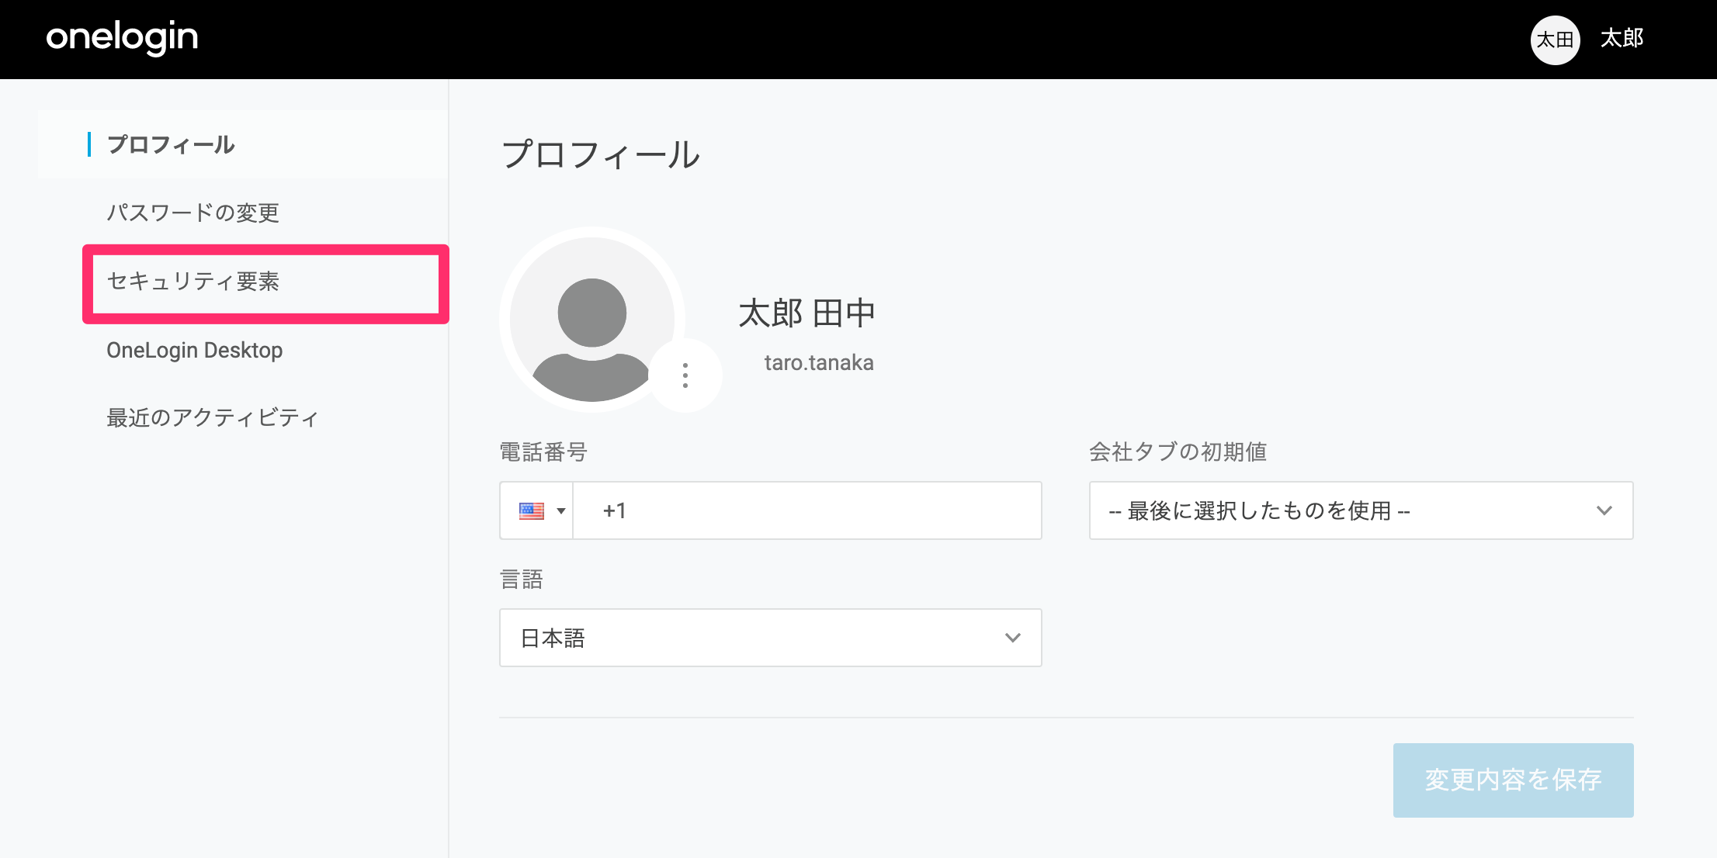The height and width of the screenshot is (858, 1717).
Task: Open the three-dot photo options menu
Action: pyautogui.click(x=685, y=375)
